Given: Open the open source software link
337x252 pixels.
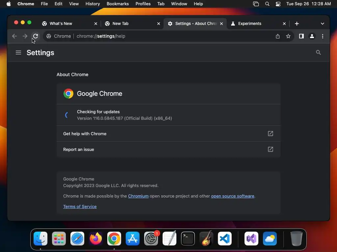Looking at the screenshot, I should pos(233,196).
